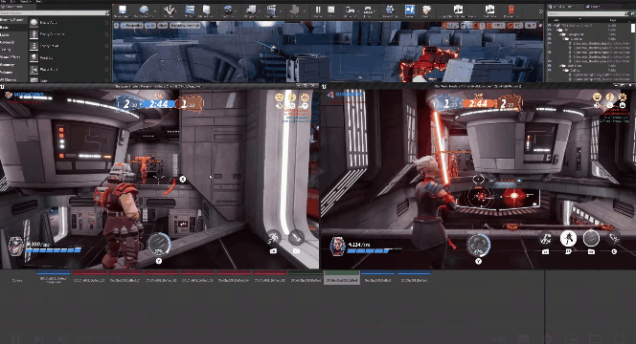
Task: Select the All Classes category
Action: (x=8, y=79)
